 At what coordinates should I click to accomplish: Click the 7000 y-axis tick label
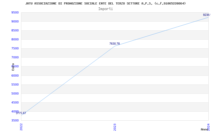point(15,57)
